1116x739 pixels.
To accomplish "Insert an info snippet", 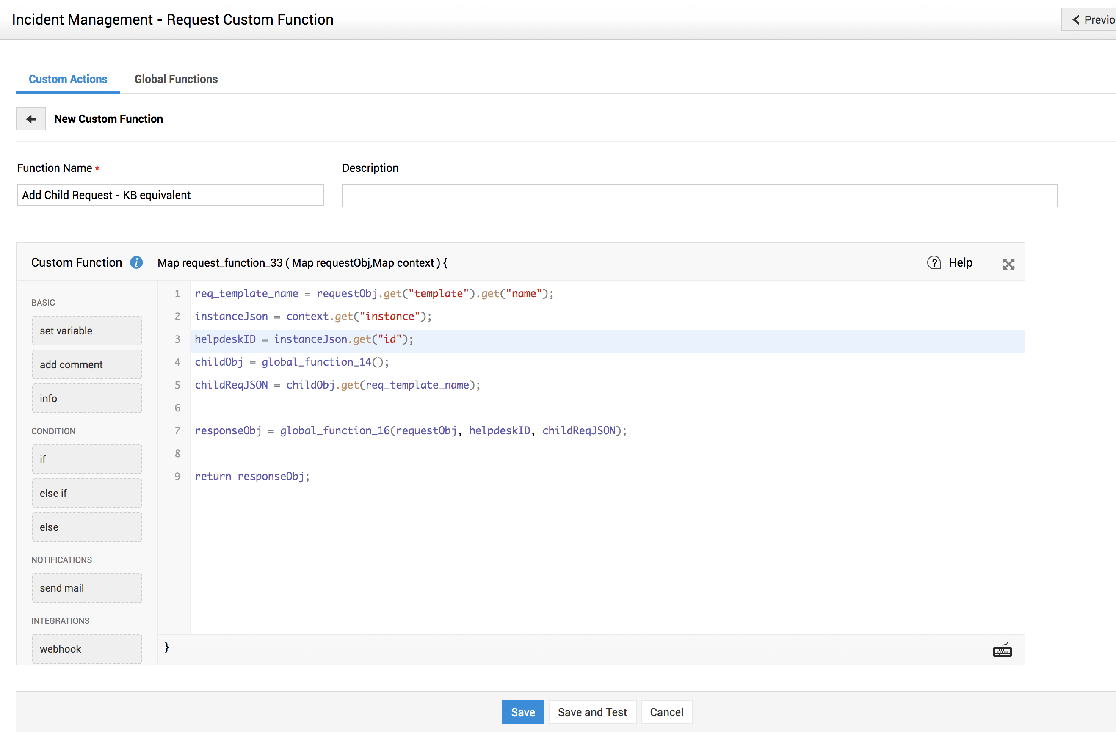I will 87,398.
